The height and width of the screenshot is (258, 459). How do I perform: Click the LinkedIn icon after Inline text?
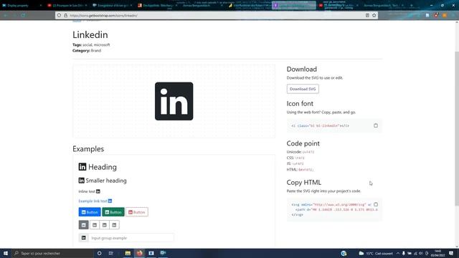pos(98,191)
